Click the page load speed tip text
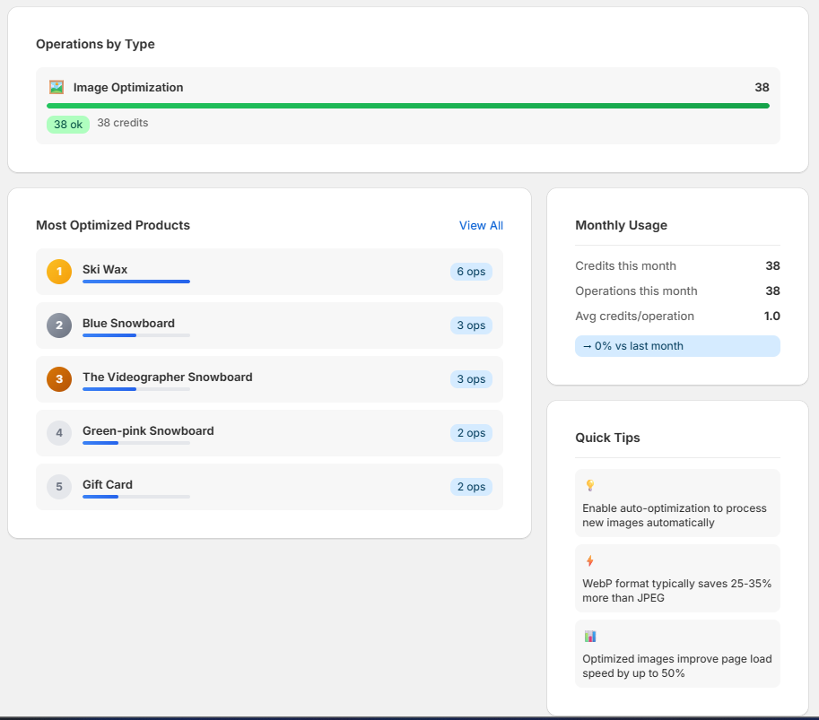 [x=677, y=665]
